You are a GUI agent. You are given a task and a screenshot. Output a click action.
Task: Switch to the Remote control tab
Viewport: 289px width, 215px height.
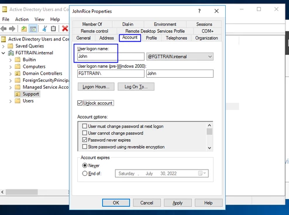(94, 31)
